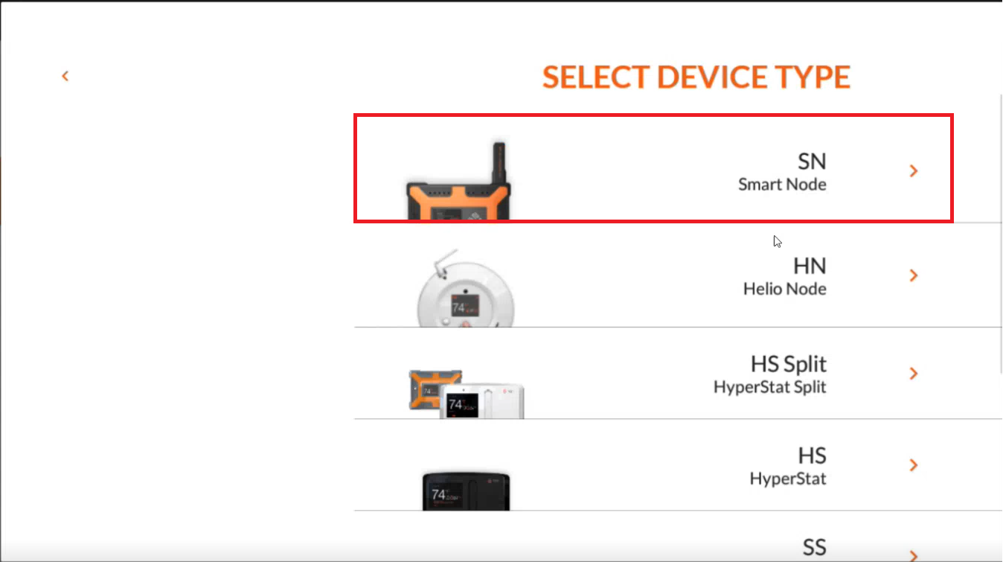This screenshot has height=562, width=1003.
Task: Click the HyperStat Split device image
Action: click(467, 392)
